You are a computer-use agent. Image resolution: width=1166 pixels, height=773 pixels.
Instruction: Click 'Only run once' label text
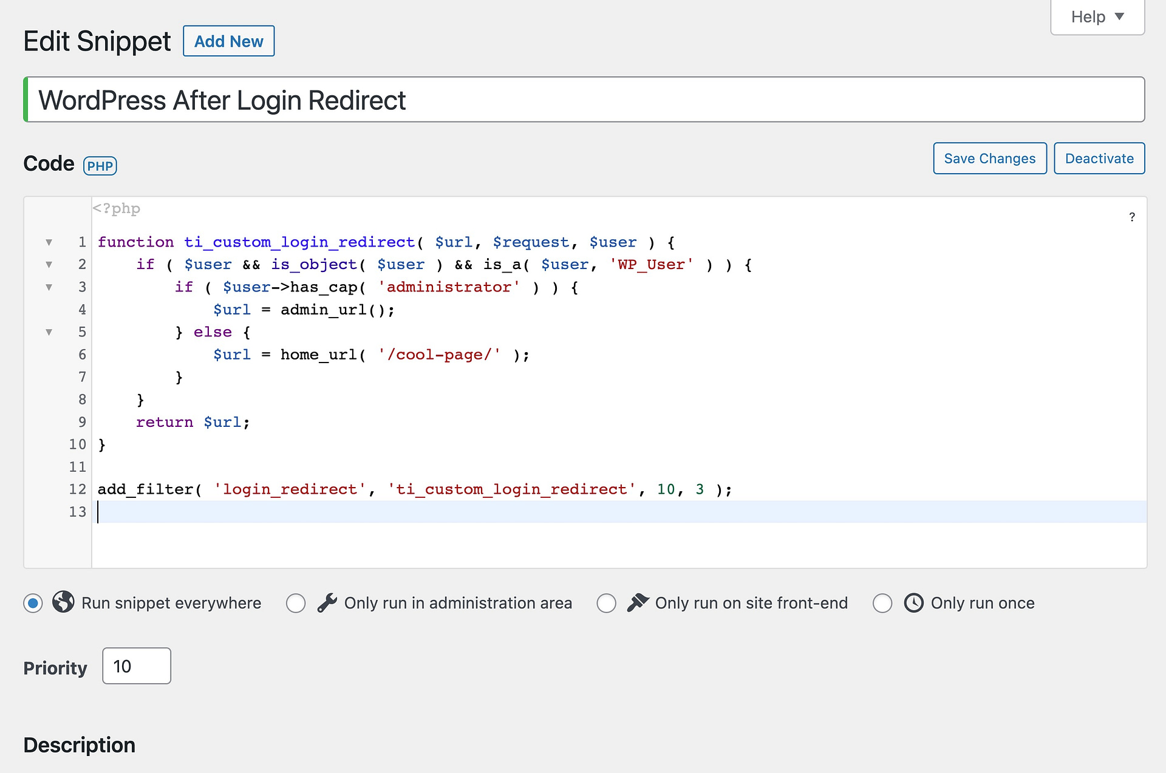pyautogui.click(x=983, y=603)
